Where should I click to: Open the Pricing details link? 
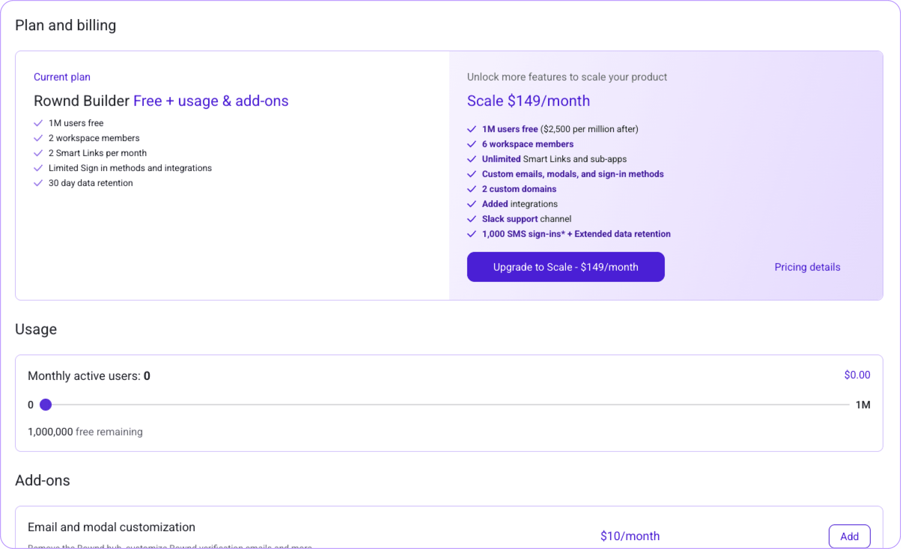[x=807, y=267]
